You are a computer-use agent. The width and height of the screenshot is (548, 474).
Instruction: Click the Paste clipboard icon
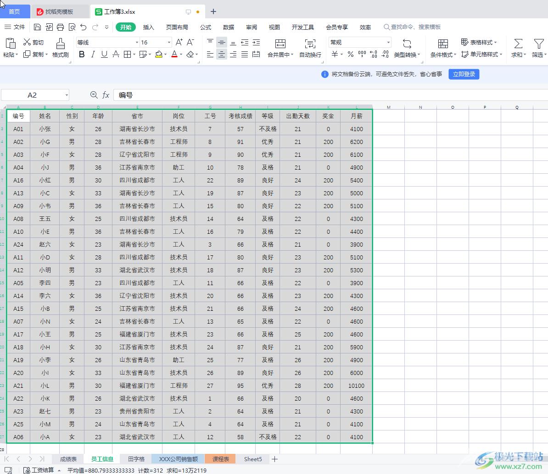[11, 43]
